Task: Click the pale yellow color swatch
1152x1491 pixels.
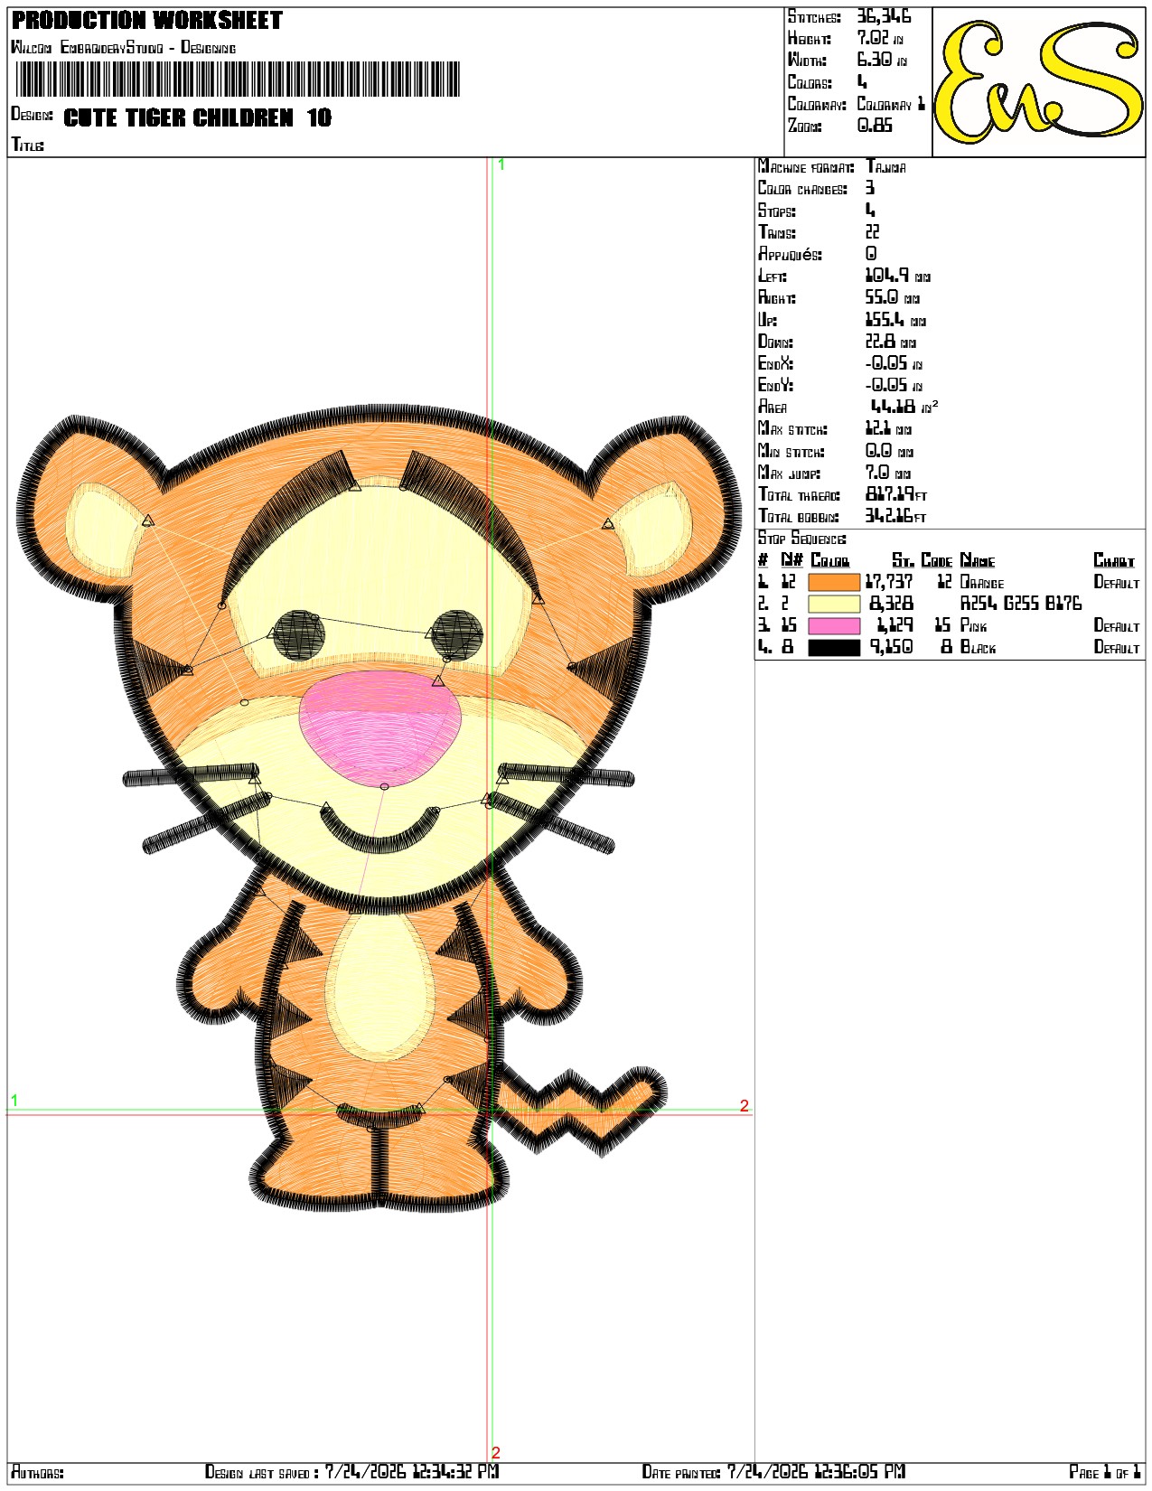Action: click(x=833, y=605)
